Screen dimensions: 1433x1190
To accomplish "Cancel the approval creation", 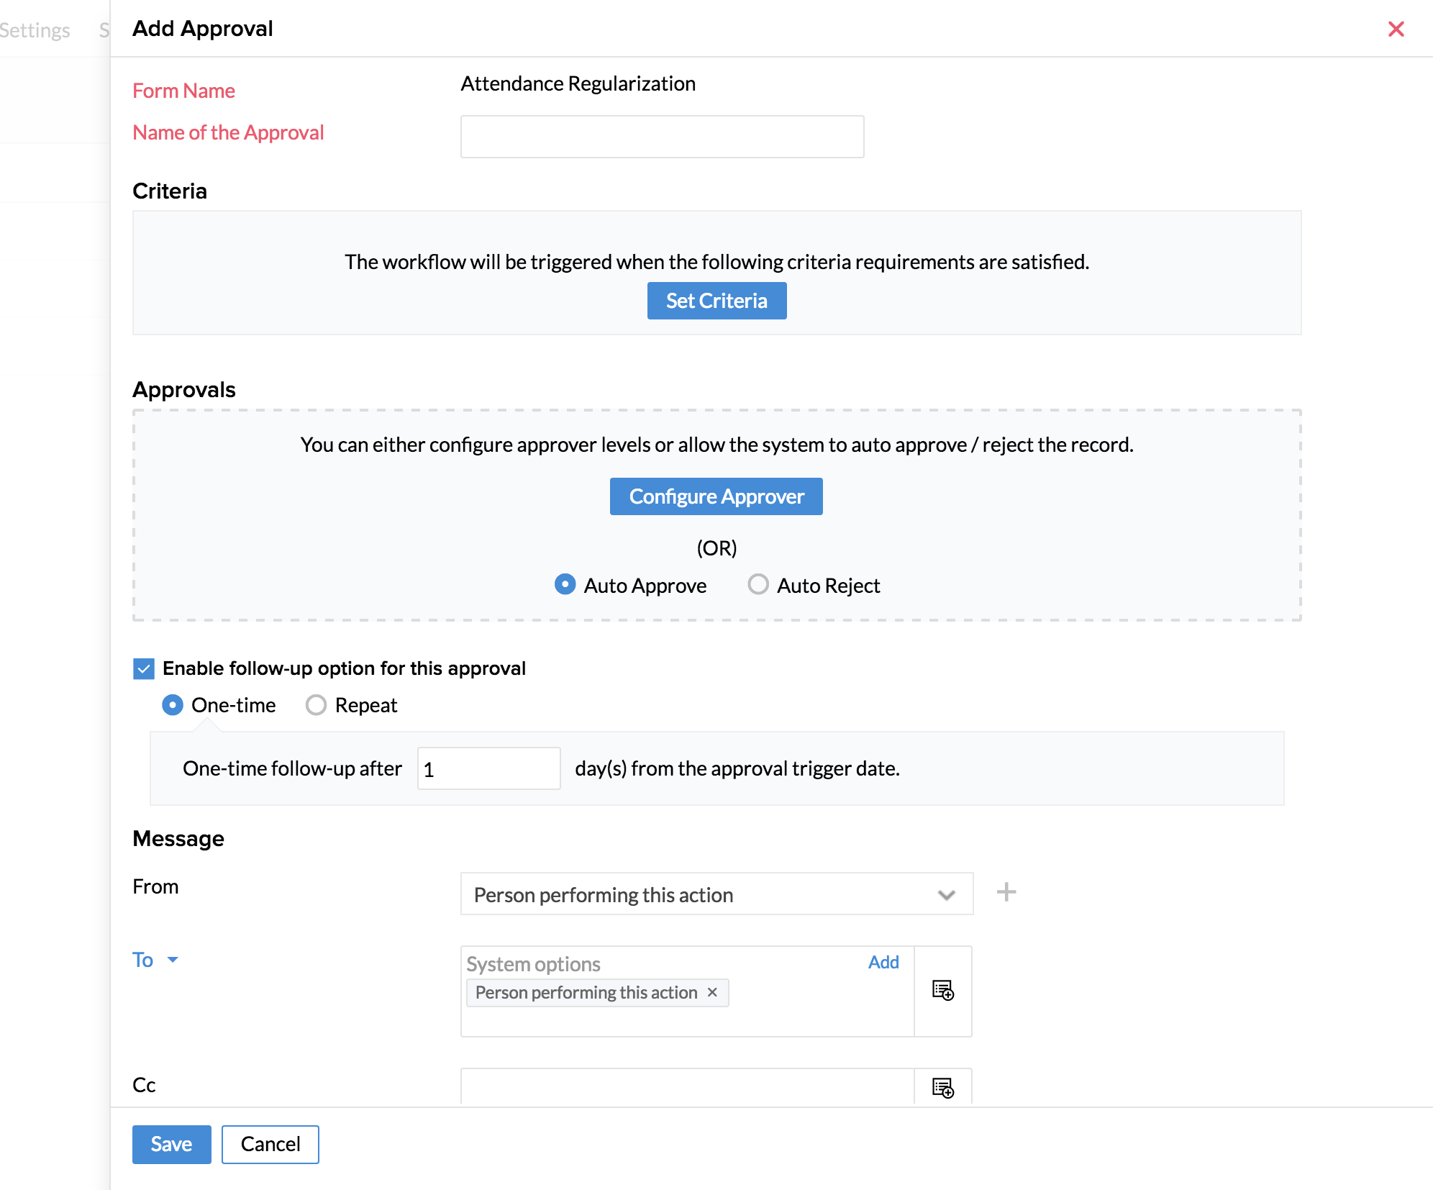I will point(270,1144).
